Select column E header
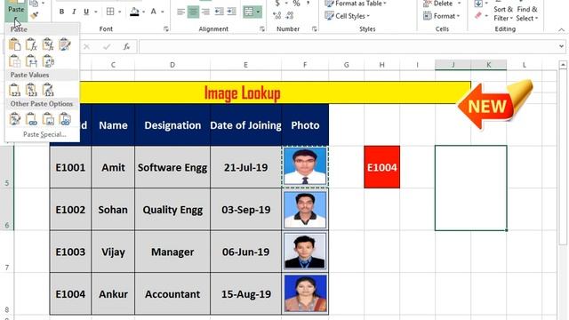 pos(245,65)
